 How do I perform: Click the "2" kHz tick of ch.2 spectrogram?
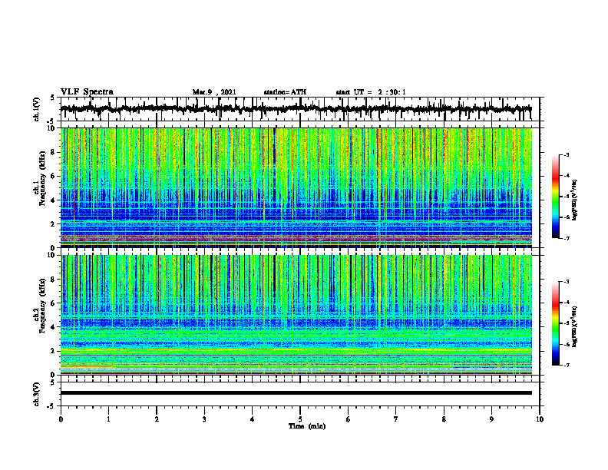[x=54, y=351]
